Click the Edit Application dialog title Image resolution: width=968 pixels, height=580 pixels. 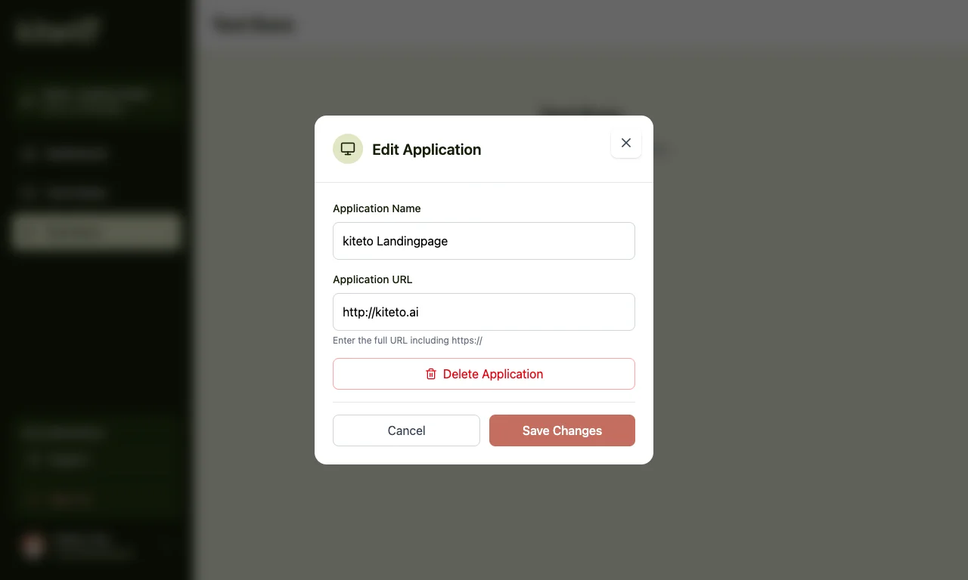coord(427,150)
